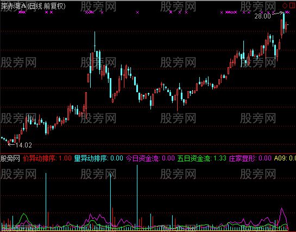The width and height of the screenshot is (296, 232).
Task: Click the 今日资金流: 0.00 indicator label
Action: click(x=150, y=158)
